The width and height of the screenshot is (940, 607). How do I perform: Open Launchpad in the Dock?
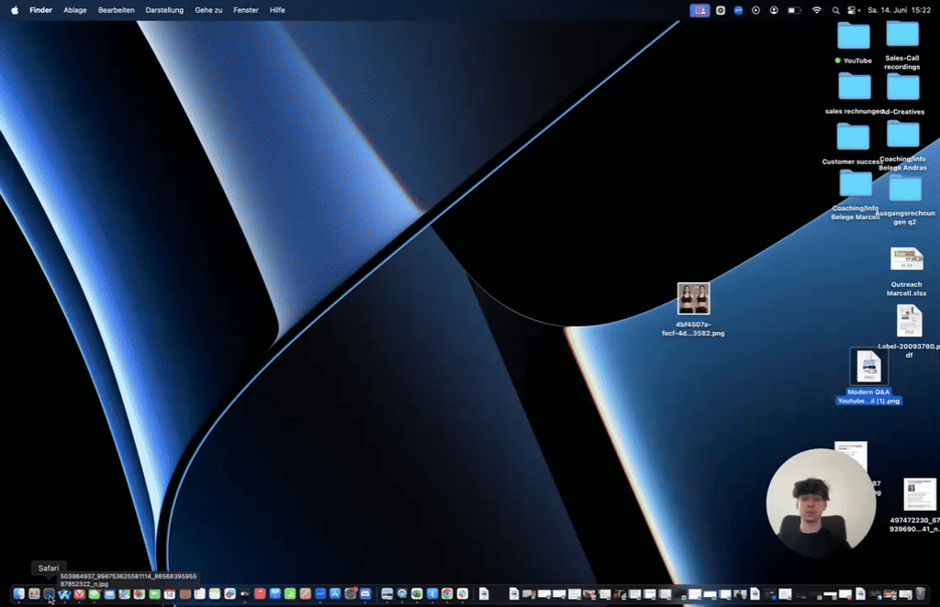(34, 594)
